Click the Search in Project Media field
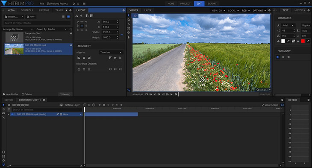 click(37, 23)
